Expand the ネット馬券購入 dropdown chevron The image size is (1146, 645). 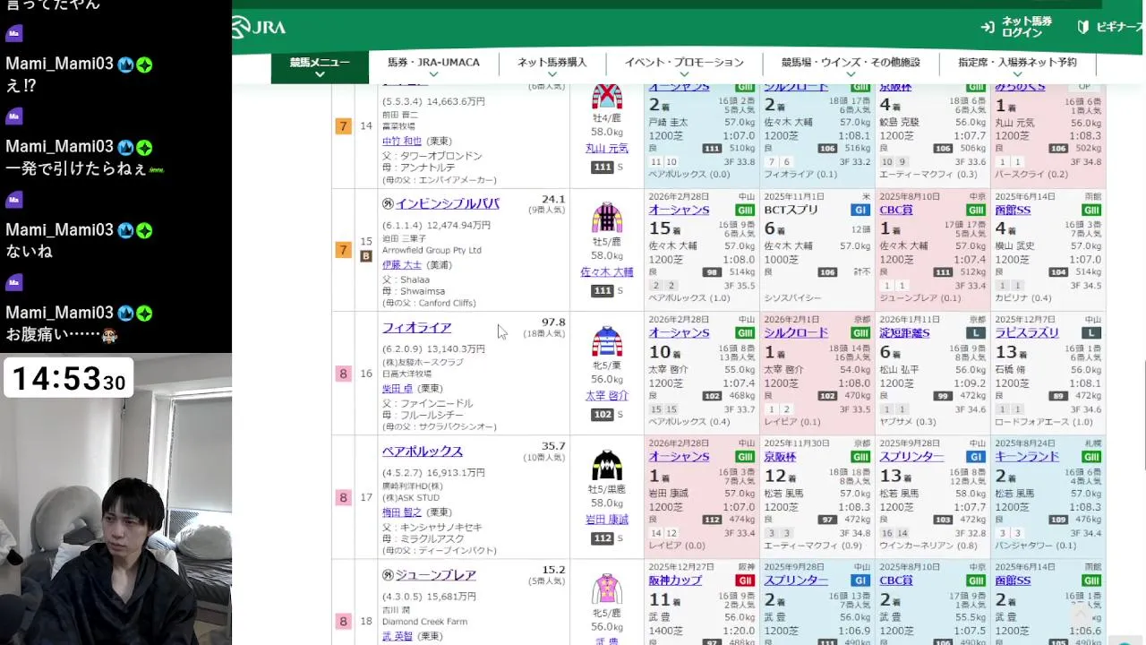coord(552,75)
